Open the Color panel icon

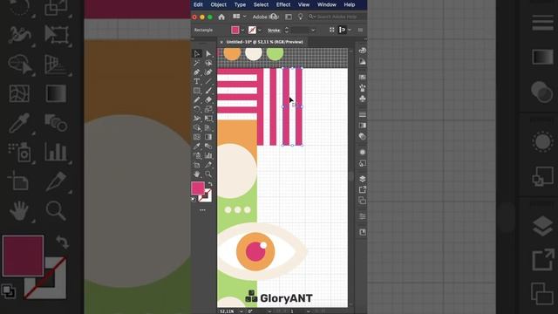[x=363, y=51]
